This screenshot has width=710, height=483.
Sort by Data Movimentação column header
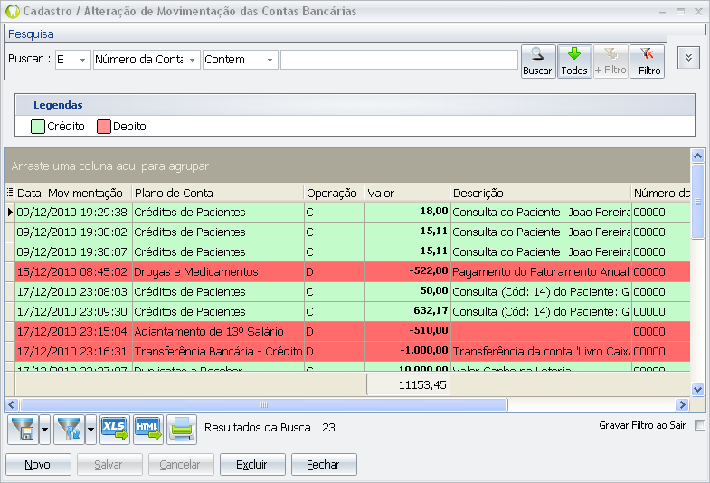(73, 193)
